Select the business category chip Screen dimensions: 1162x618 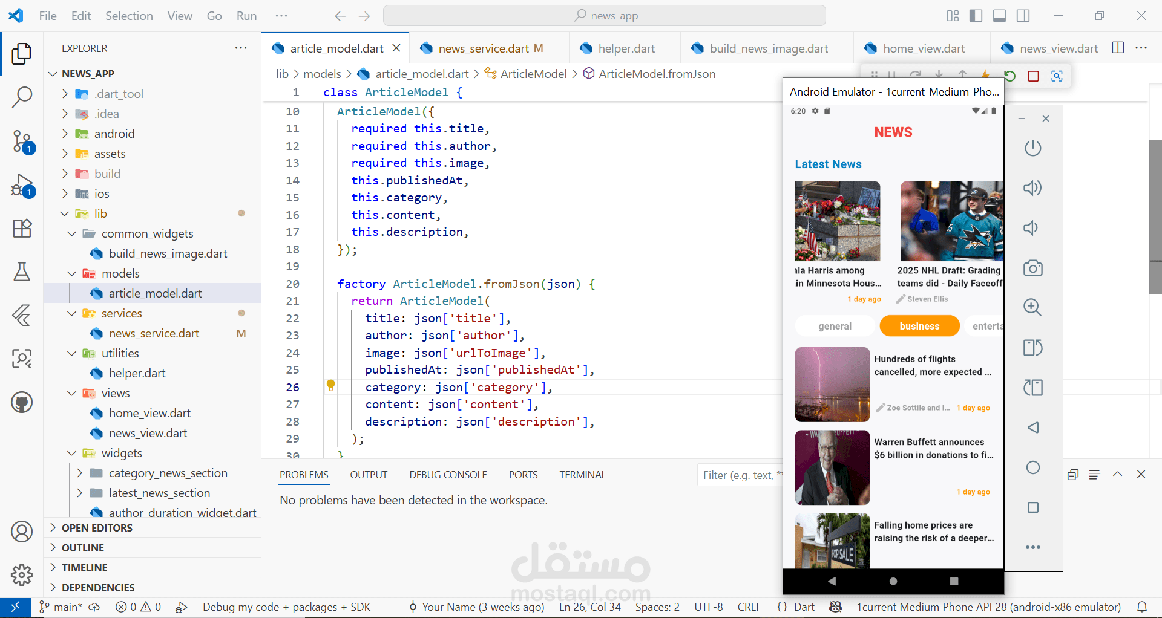[919, 326]
